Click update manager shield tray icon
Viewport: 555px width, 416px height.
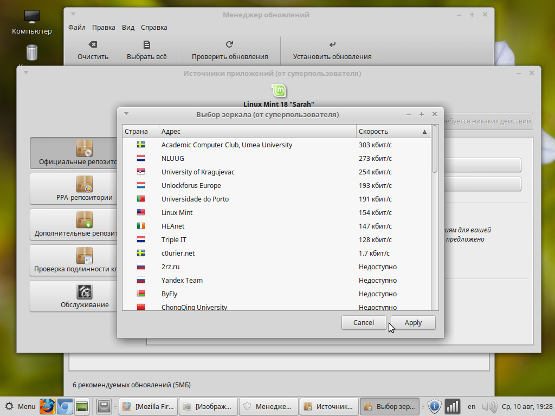tap(435, 406)
